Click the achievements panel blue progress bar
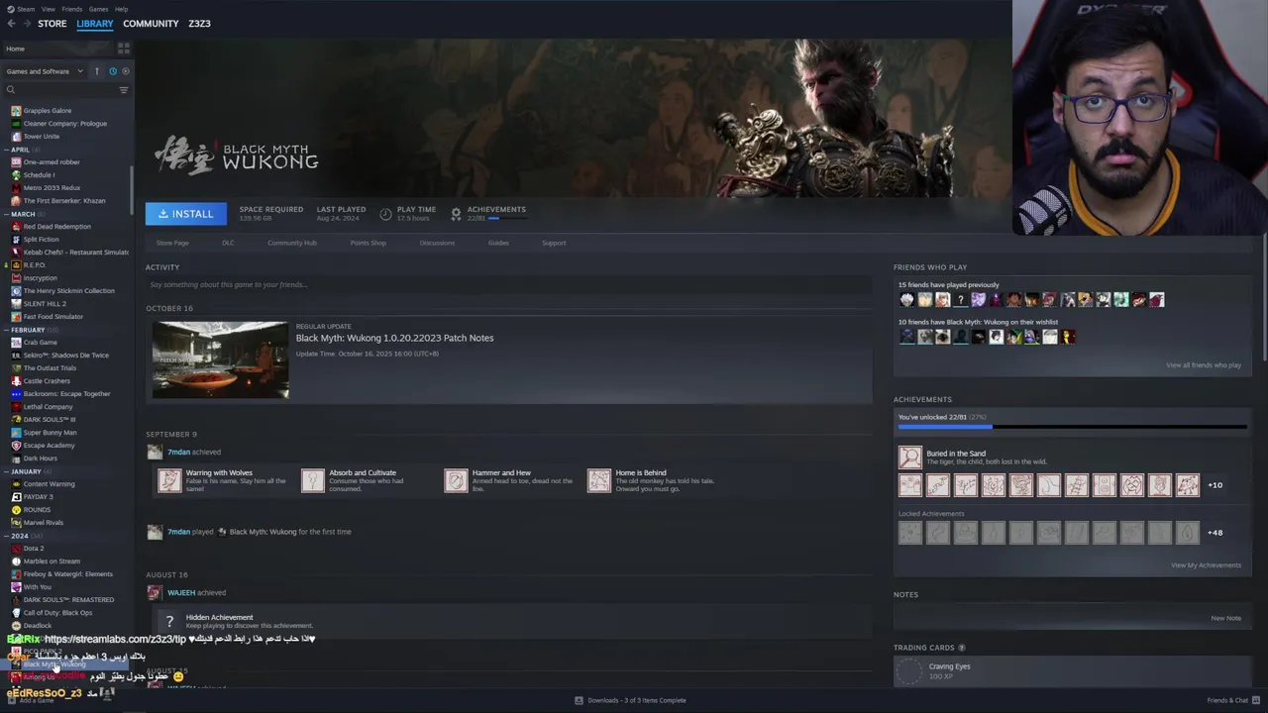The image size is (1268, 713). click(x=1072, y=428)
